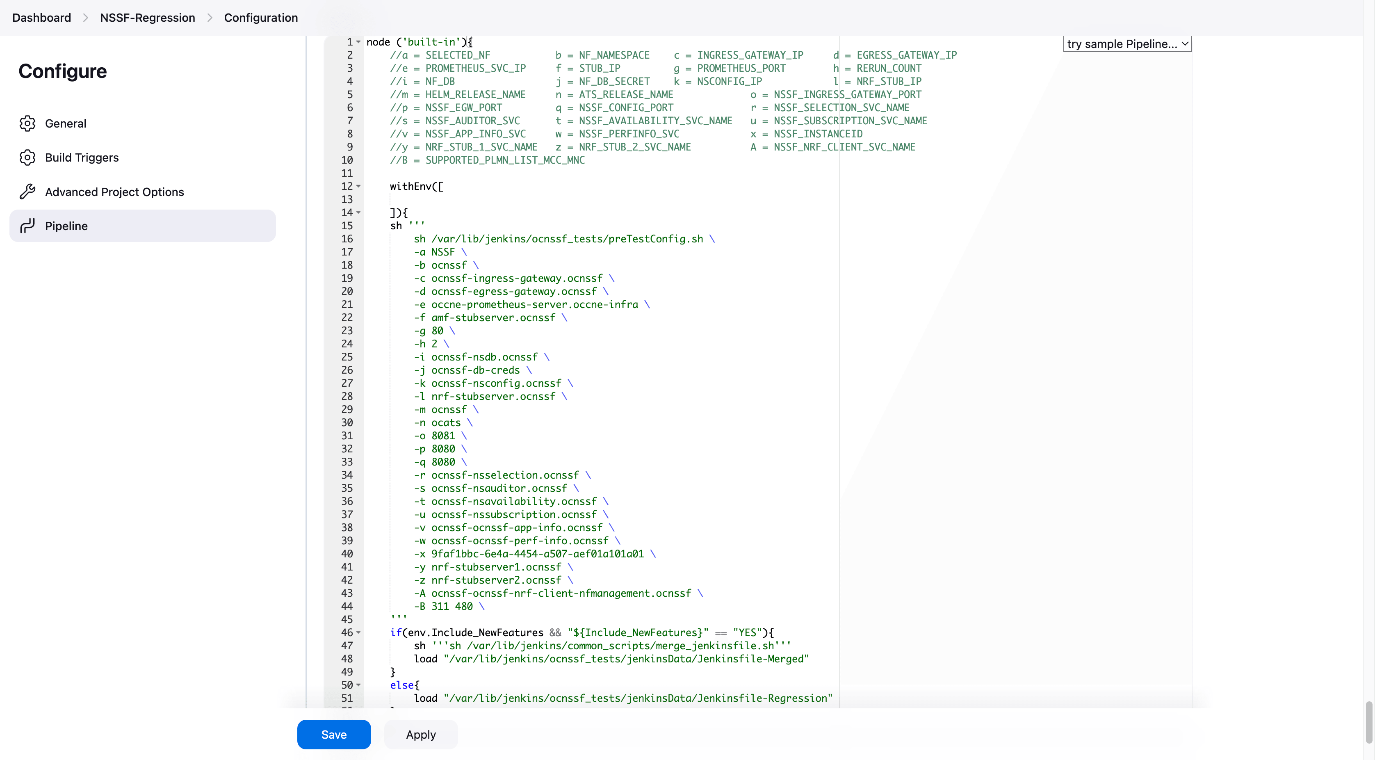Collapse the withEnv block at line 12
1375x760 pixels.
[359, 186]
